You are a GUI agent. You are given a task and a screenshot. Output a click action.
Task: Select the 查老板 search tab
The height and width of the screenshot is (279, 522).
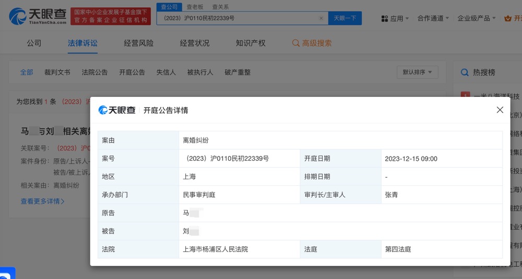195,7
